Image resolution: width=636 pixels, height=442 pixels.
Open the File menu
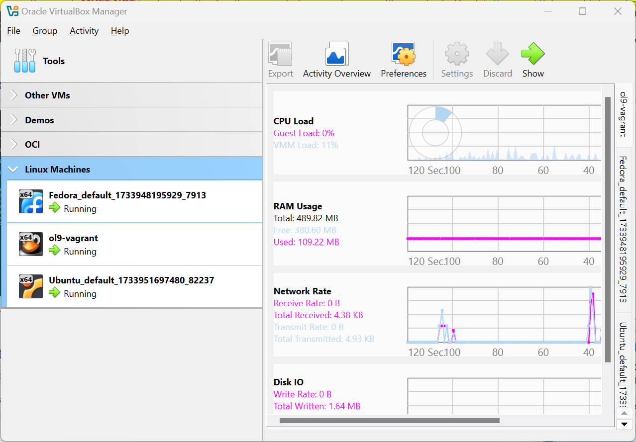[13, 31]
